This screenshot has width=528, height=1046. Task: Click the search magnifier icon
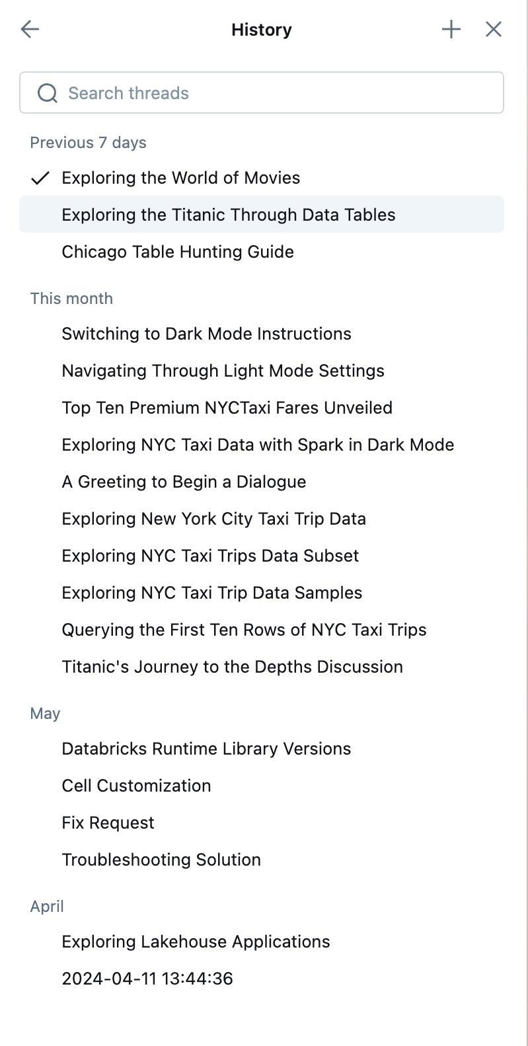pos(48,93)
